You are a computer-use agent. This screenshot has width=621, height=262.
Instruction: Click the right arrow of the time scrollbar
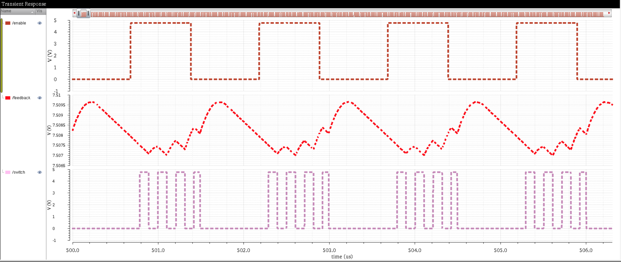pyautogui.click(x=609, y=13)
